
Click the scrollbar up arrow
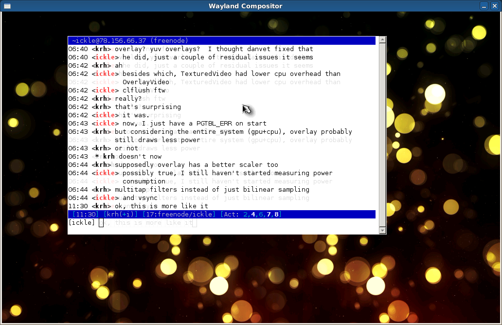click(383, 40)
